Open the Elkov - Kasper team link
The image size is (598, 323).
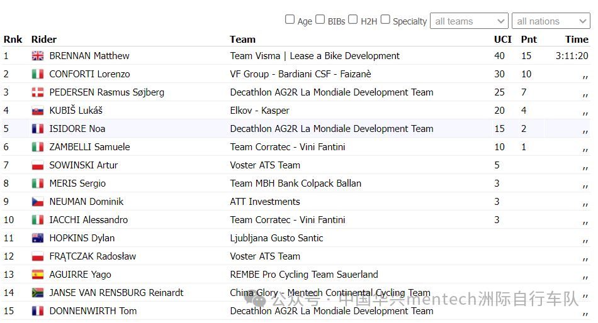(260, 111)
